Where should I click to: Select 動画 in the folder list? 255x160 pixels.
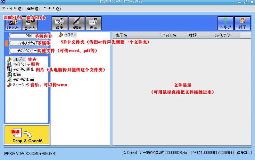coord(17,74)
